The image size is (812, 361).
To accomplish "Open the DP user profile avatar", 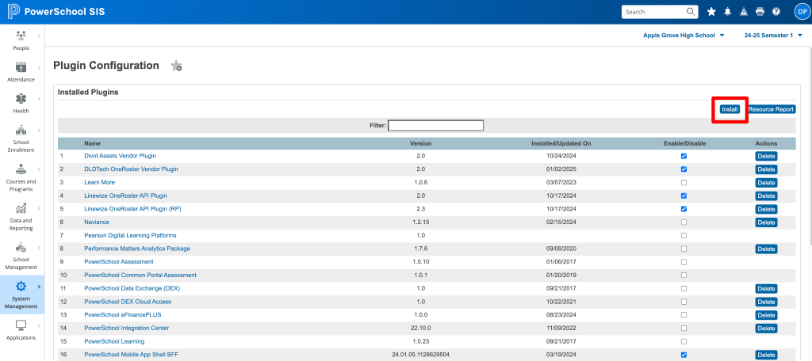I will point(801,11).
